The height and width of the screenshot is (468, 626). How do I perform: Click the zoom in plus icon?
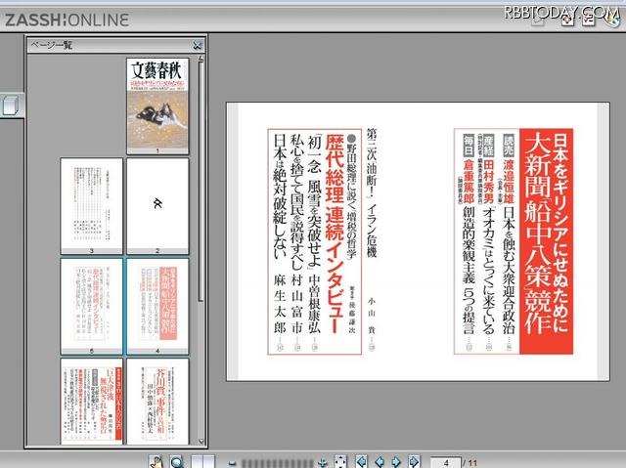[x=324, y=461]
